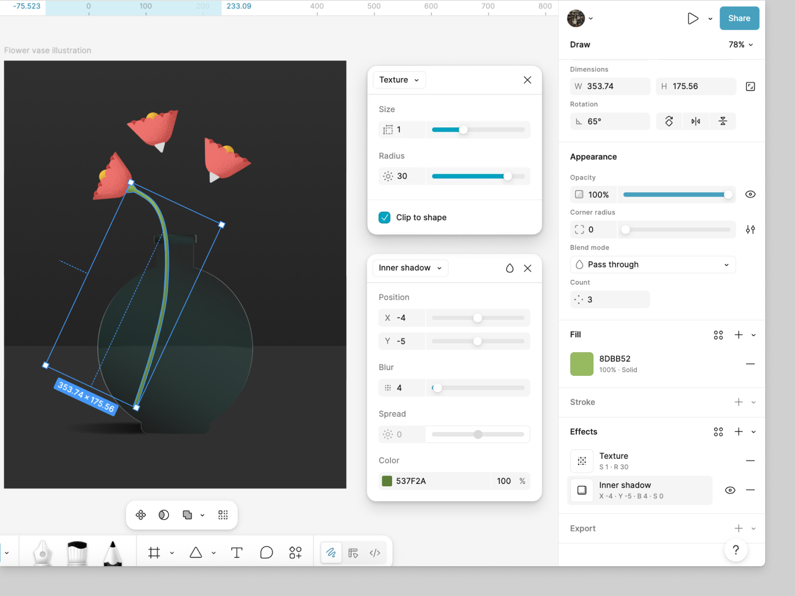Toggle layer visibility eye beside Opacity
Viewport: 795px width, 596px height.
(750, 195)
